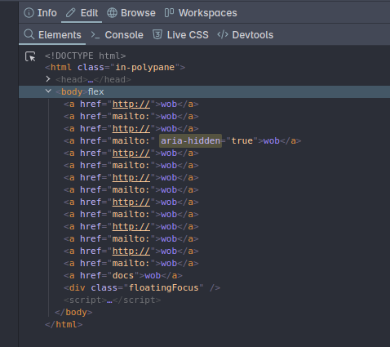Image resolution: width=390 pixels, height=347 pixels.
Task: Click the Info circle icon
Action: tap(29, 13)
